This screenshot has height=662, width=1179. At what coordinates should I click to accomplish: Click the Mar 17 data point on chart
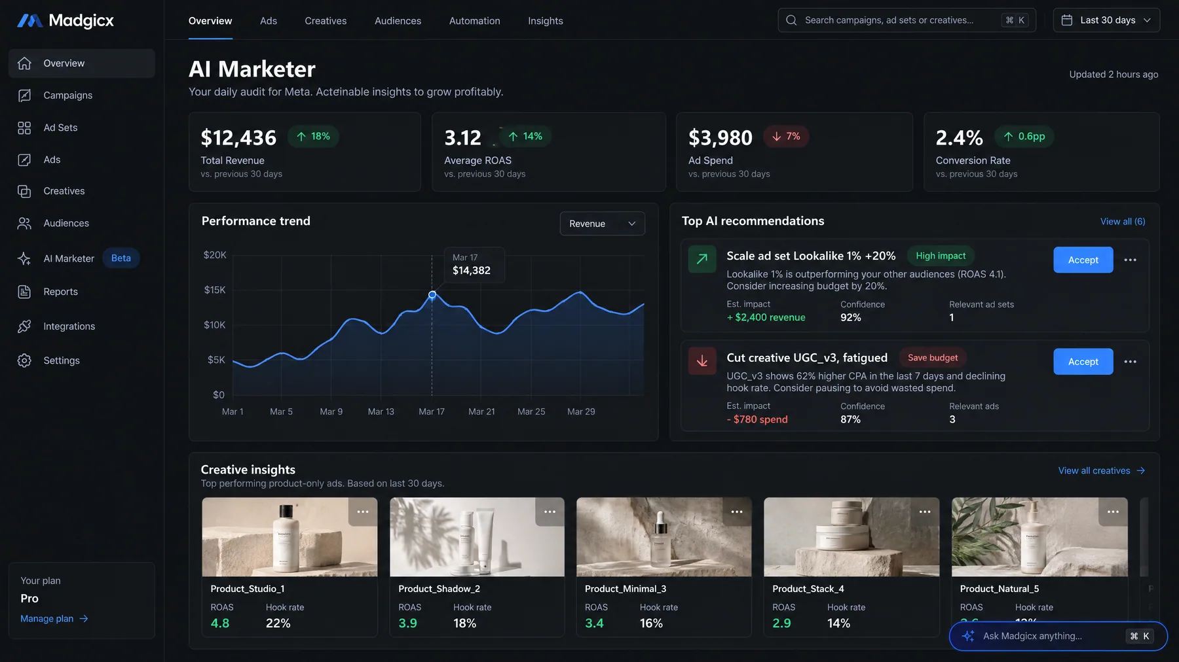[432, 295]
